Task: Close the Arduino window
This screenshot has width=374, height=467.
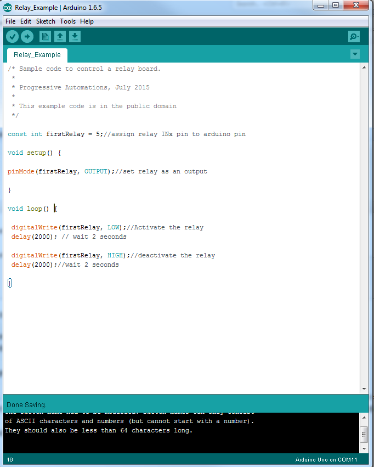Action: coord(355,5)
